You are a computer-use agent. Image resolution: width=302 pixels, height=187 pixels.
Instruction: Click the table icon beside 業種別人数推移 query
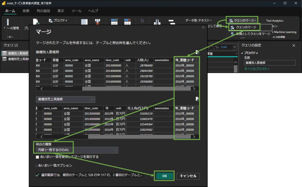4,53
